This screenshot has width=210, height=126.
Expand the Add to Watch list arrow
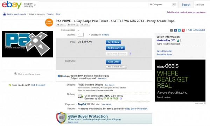pyautogui.click(x=126, y=67)
